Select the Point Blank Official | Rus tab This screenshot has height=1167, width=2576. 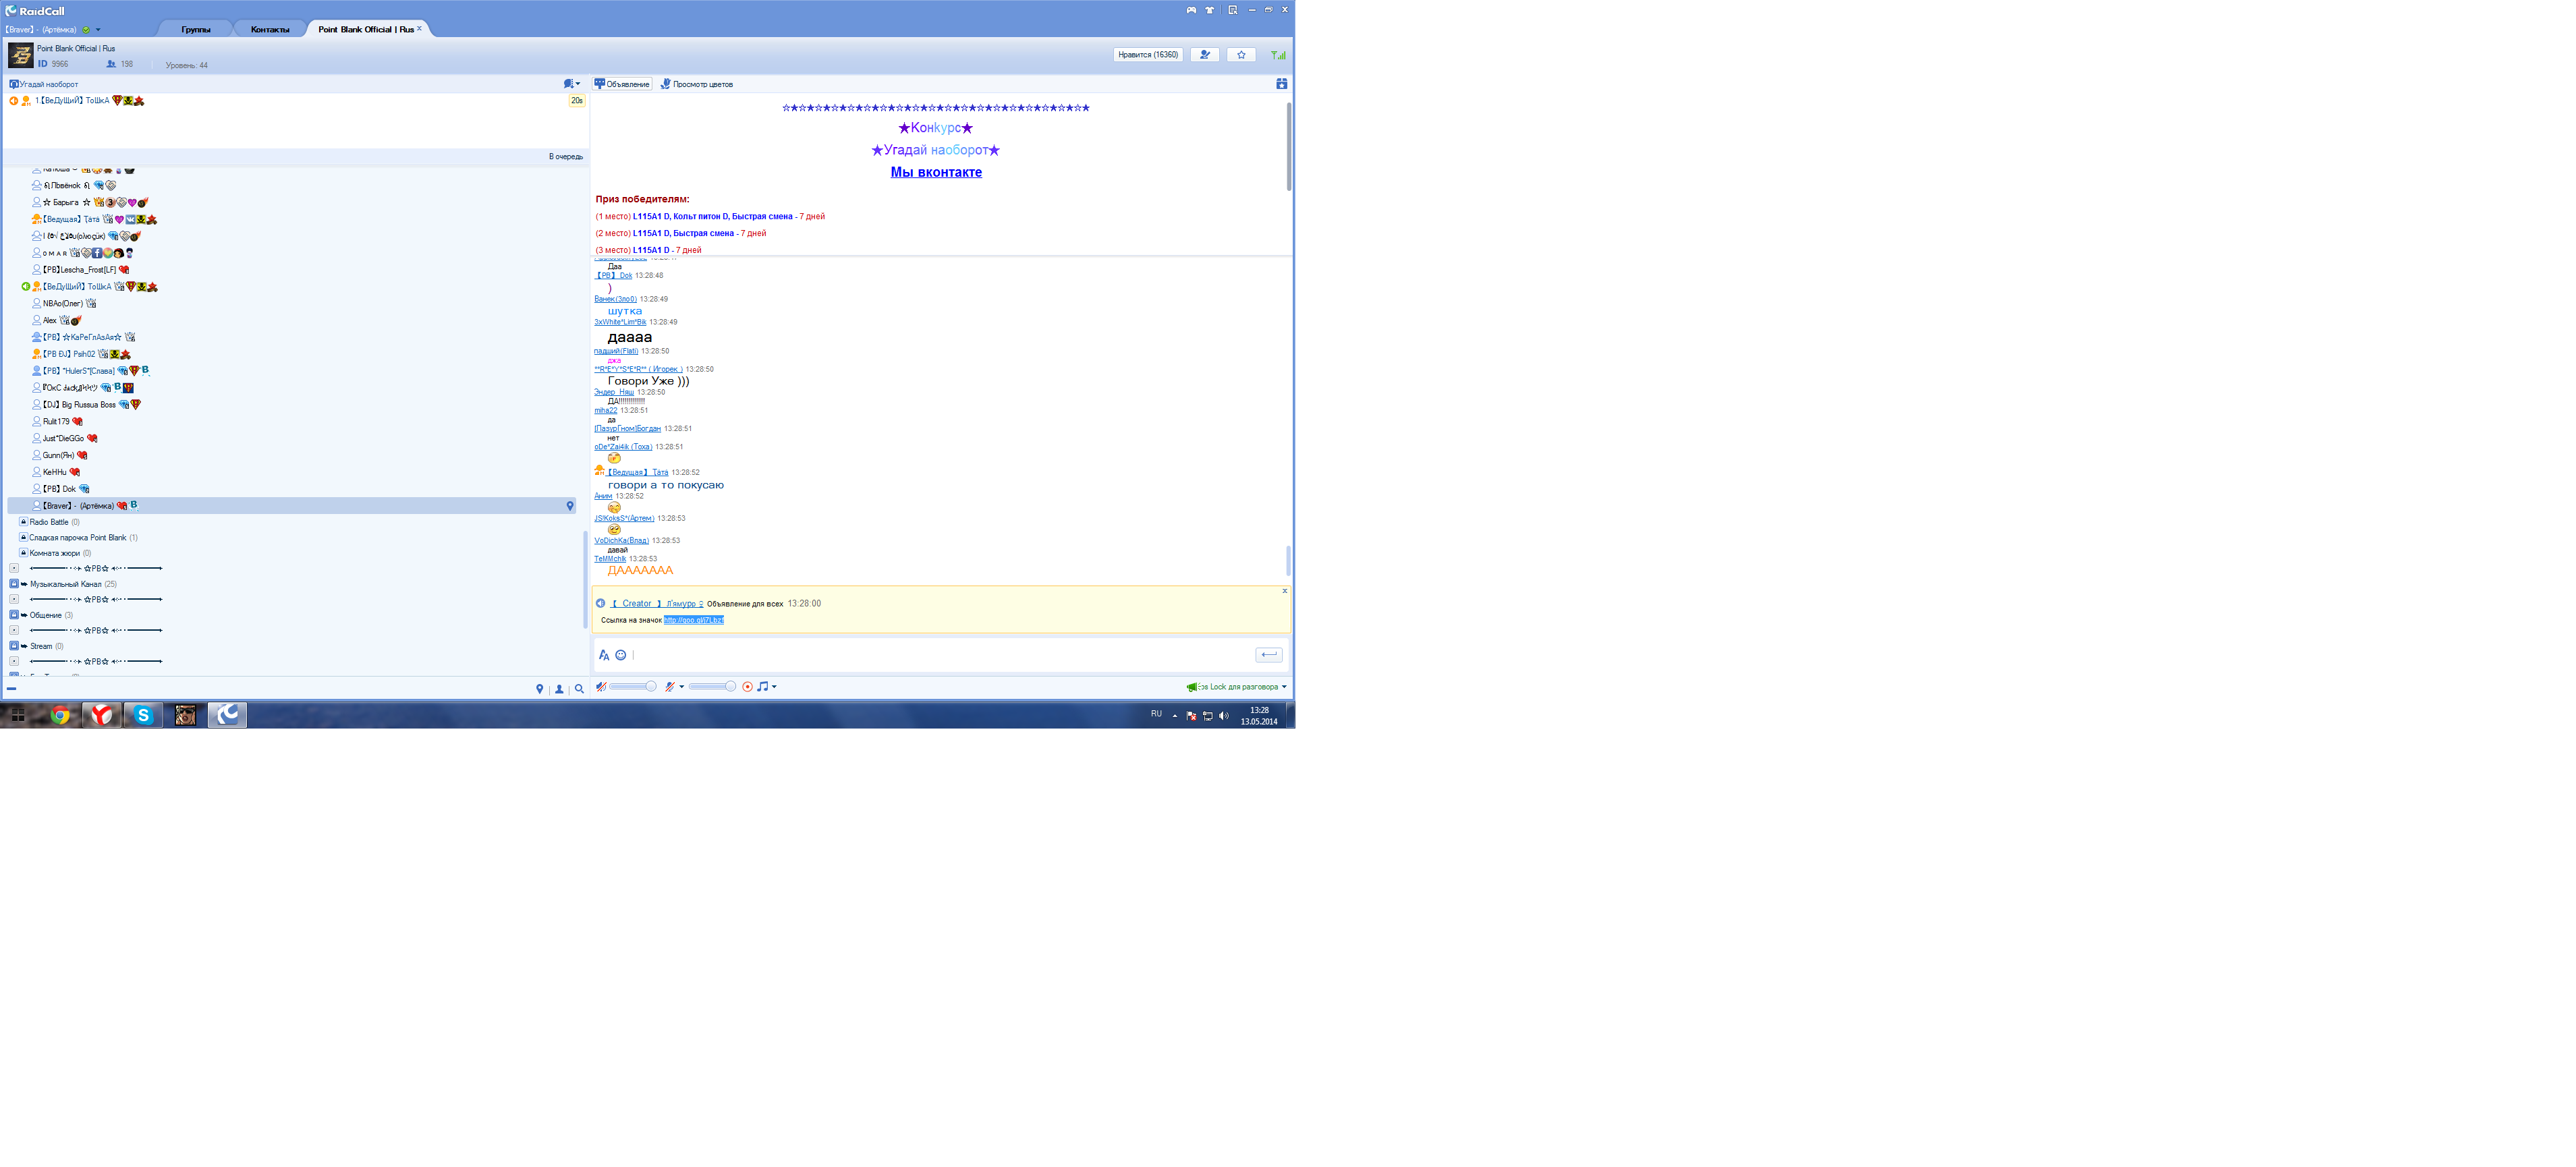click(x=366, y=29)
